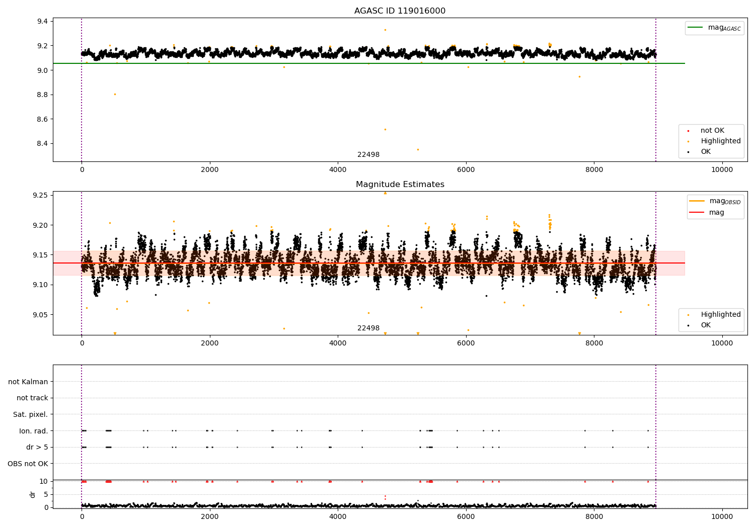Select the "OBS not OK" axis label
Screen dimensions: 755x528
click(x=28, y=464)
